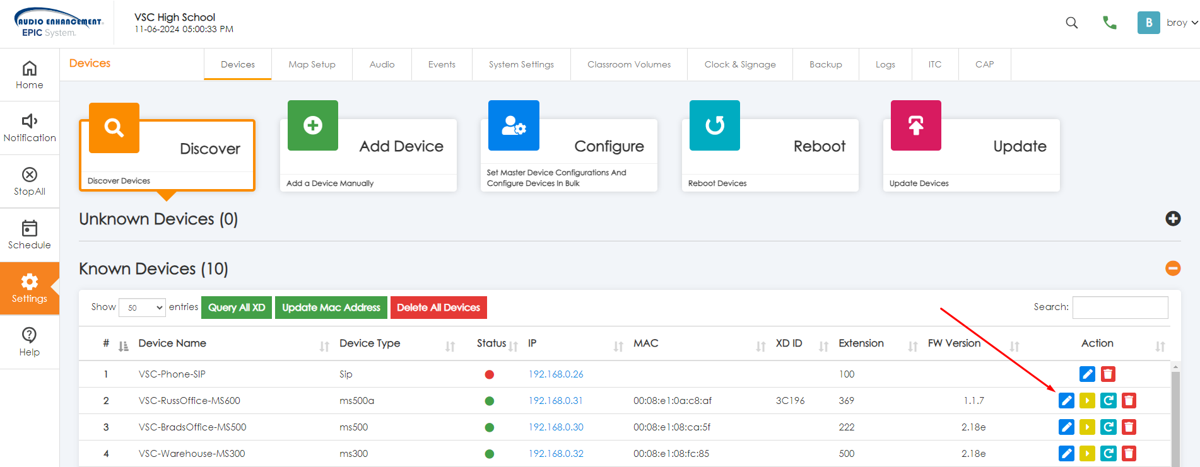1200x467 pixels.
Task: Open the 192.168.0.31 IP link
Action: click(555, 401)
